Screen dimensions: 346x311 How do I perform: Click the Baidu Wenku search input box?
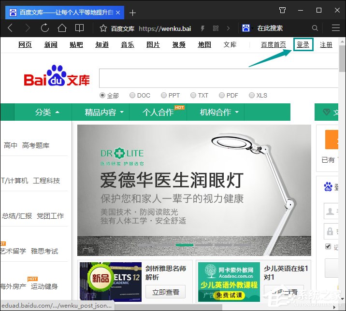[x=217, y=78]
